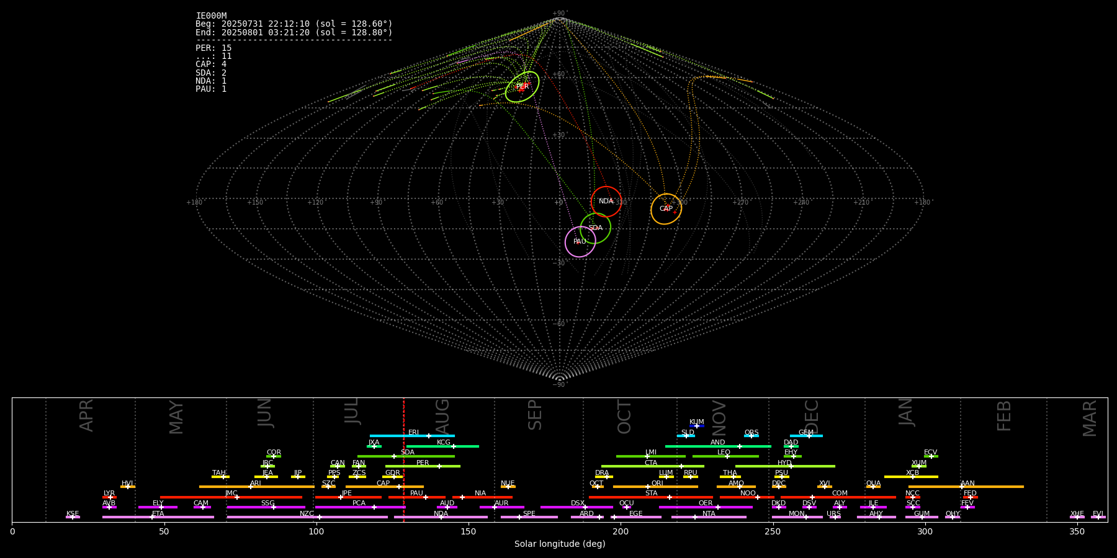
Task: Click the NDA shower bar in timeline
Action: pyautogui.click(x=441, y=517)
